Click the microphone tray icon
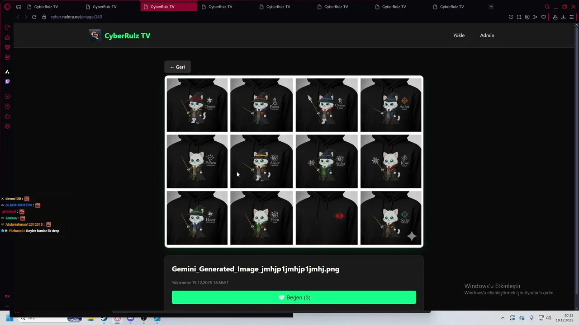The image size is (579, 325). (x=532, y=318)
